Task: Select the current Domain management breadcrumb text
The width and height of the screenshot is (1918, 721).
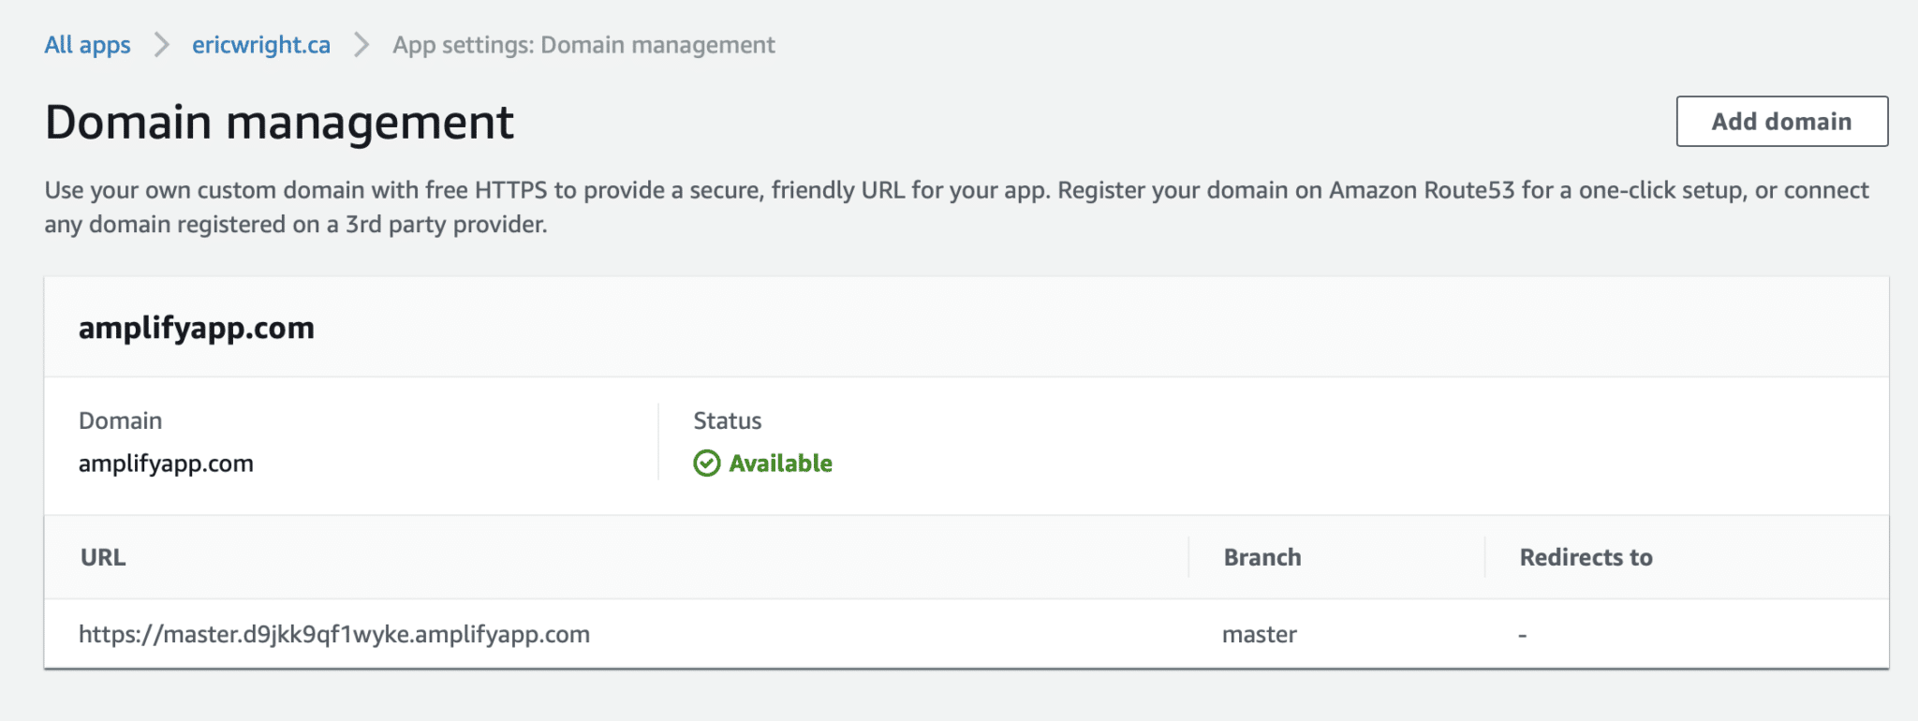Action: click(x=583, y=45)
